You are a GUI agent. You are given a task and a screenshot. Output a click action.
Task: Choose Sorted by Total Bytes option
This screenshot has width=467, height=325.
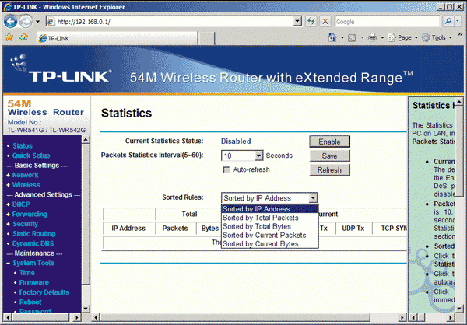pos(270,226)
